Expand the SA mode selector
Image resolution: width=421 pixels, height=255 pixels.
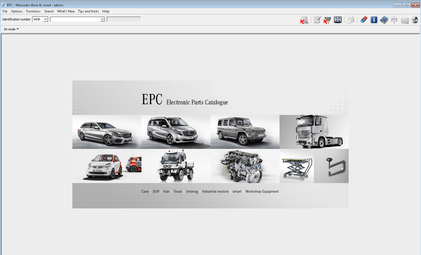point(11,29)
